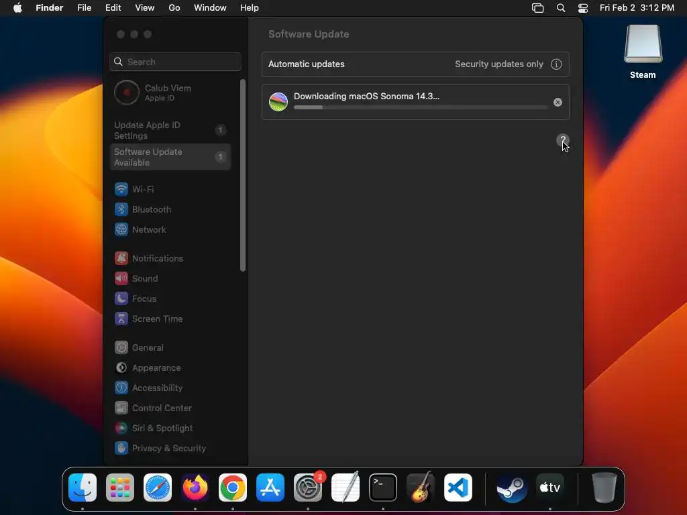Image resolution: width=687 pixels, height=515 pixels.
Task: Cancel the macOS Sonoma download
Action: pos(558,102)
